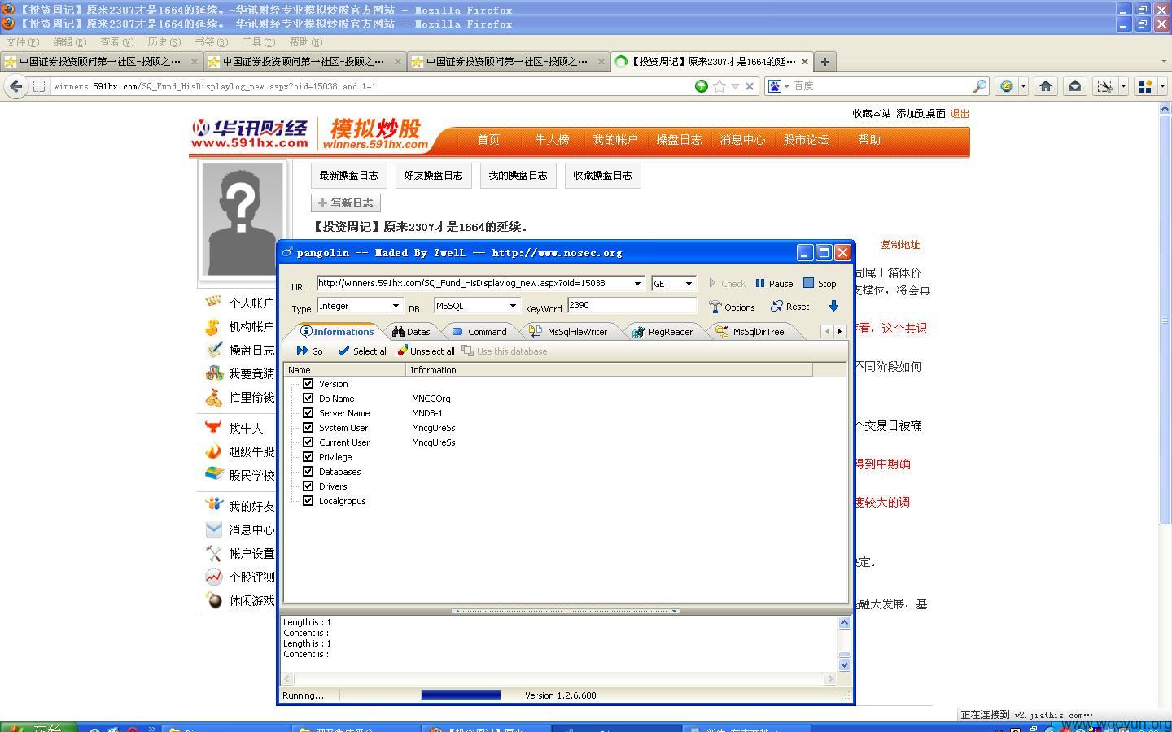Uncheck the Databases checkbox
Image resolution: width=1172 pixels, height=732 pixels.
308,471
